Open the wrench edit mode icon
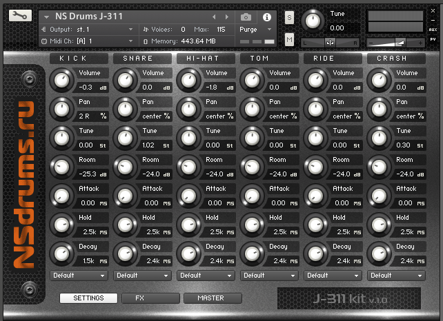The width and height of the screenshot is (443, 321). 21,16
